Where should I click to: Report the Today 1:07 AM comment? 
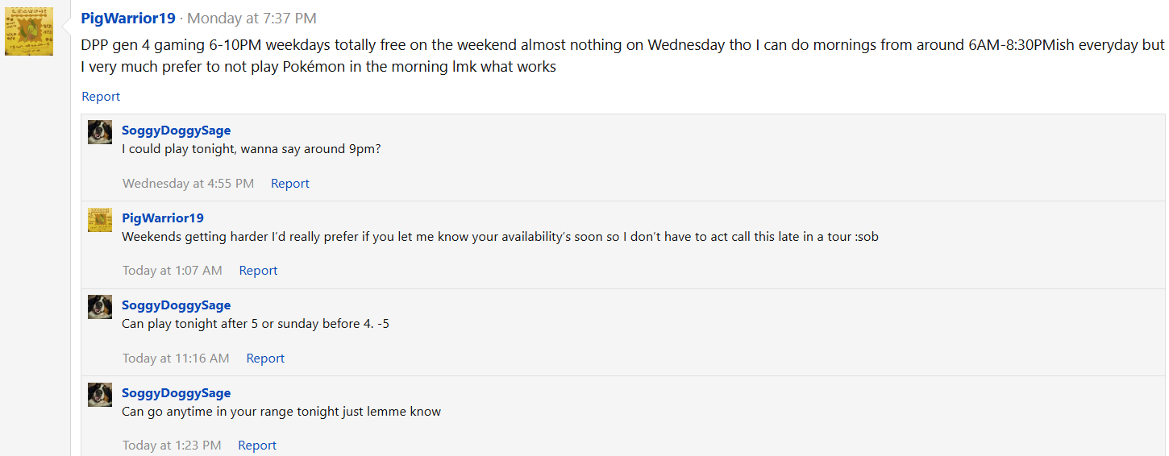[x=258, y=271]
